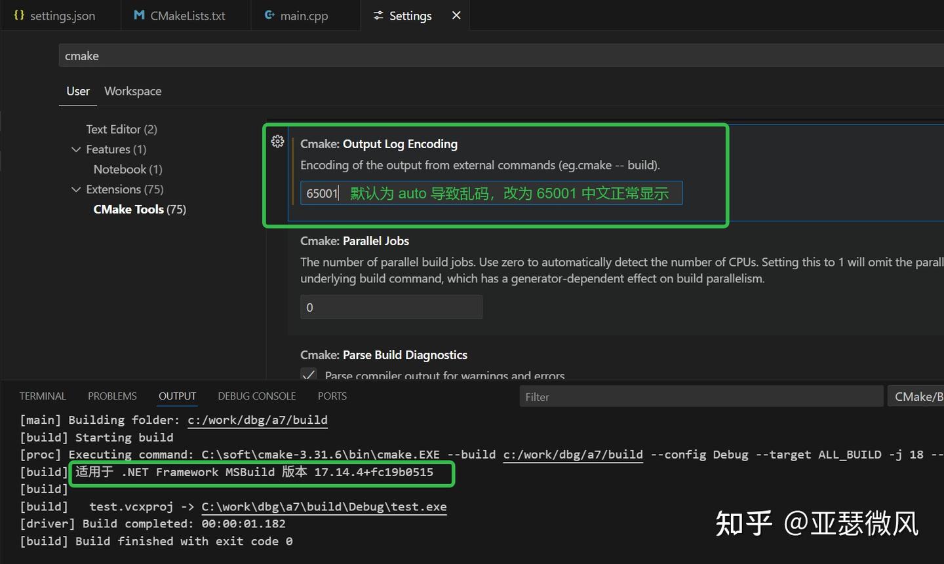This screenshot has height=564, width=944.
Task: Switch to the DEBUG CONSOLE panel
Action: click(256, 396)
